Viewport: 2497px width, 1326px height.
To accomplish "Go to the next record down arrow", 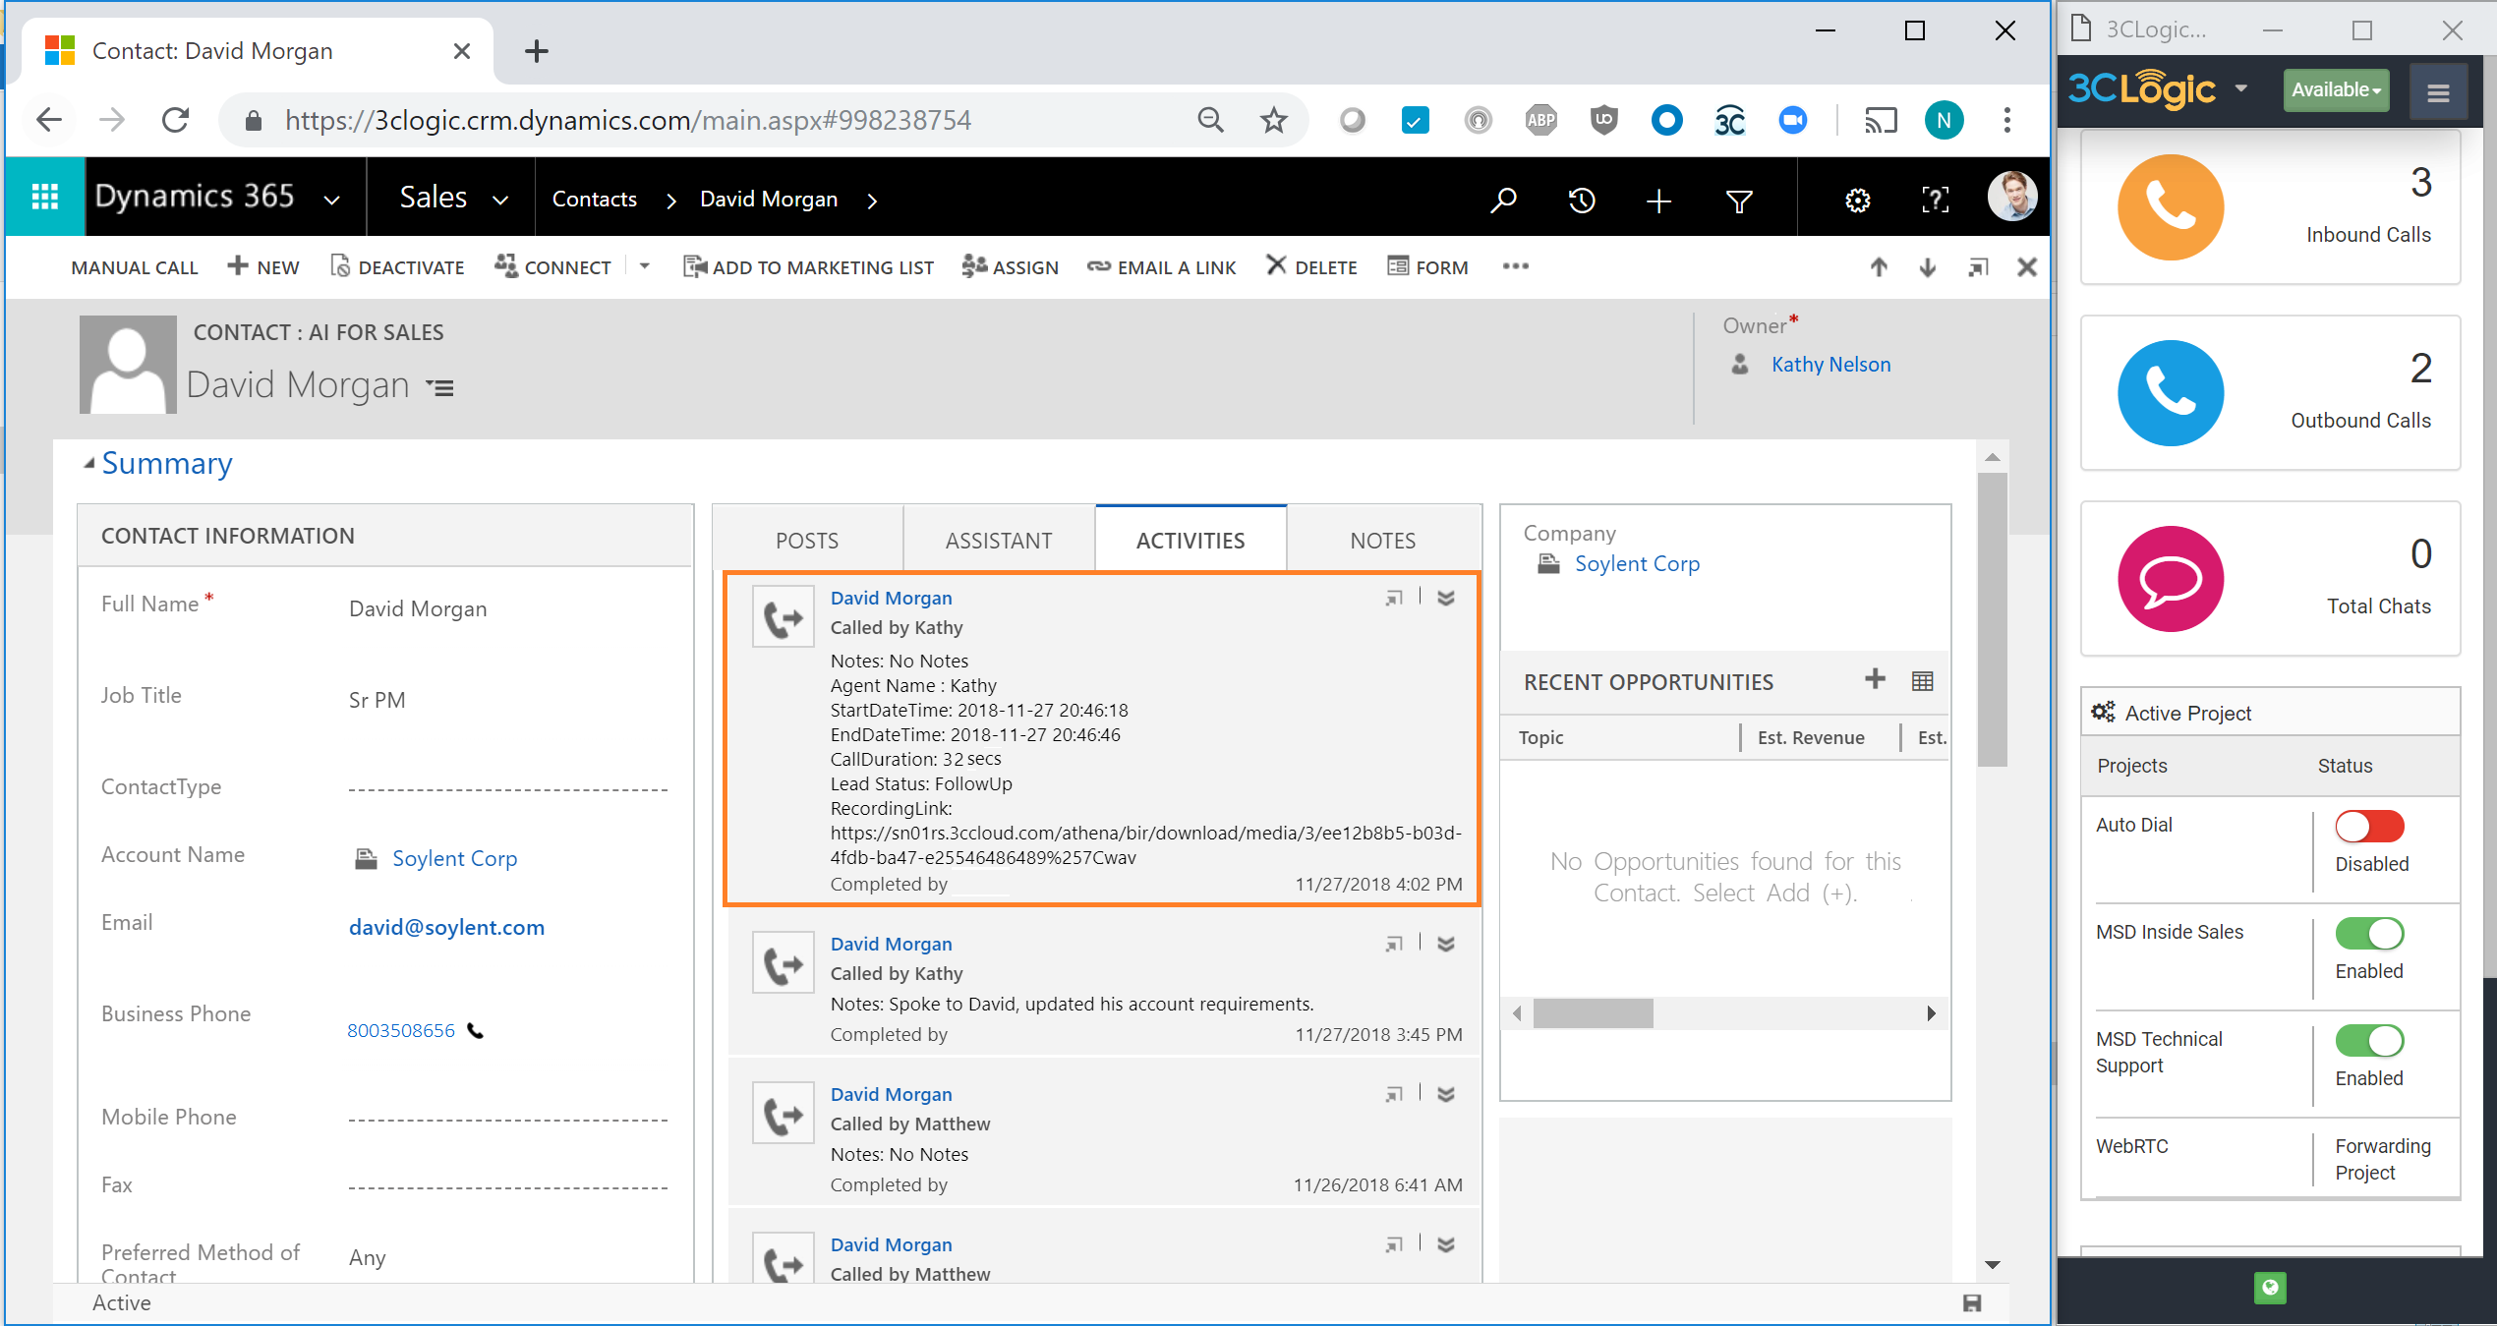I will 1928,266.
